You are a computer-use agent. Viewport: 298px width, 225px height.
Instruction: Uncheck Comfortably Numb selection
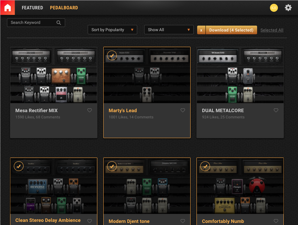tap(205, 166)
